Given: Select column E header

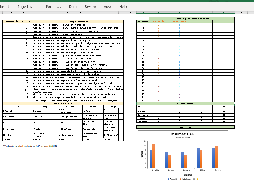Looking at the screenshot, I should (x=42, y=12).
